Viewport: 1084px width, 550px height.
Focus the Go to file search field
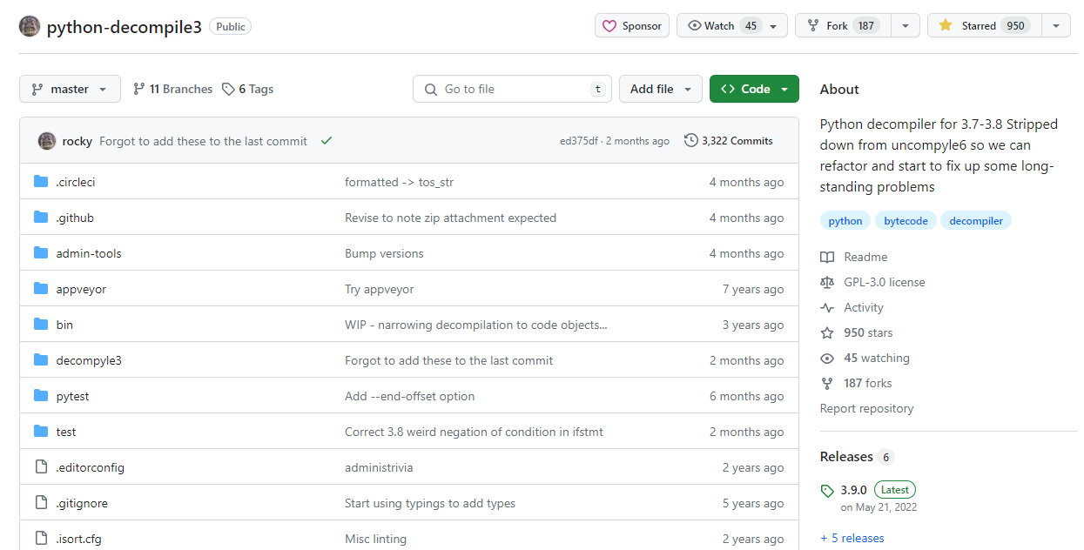[x=512, y=89]
